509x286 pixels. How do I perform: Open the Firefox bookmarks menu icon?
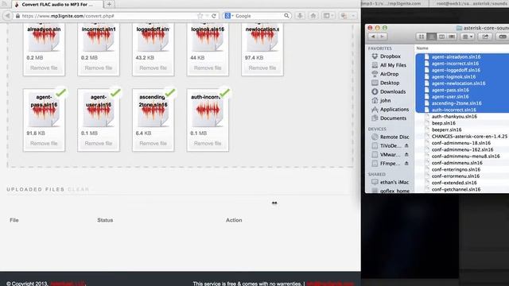point(328,16)
